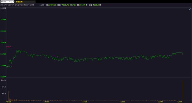Click the 加權指數 index name tab
Image resolution: width=192 pixels, height=103 pixels.
19,2
